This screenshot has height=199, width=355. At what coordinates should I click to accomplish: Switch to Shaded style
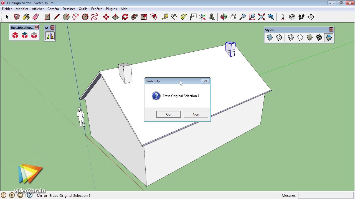pos(310,38)
